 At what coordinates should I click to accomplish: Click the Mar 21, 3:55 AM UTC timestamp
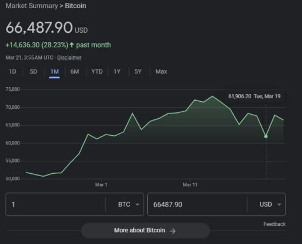click(x=29, y=58)
